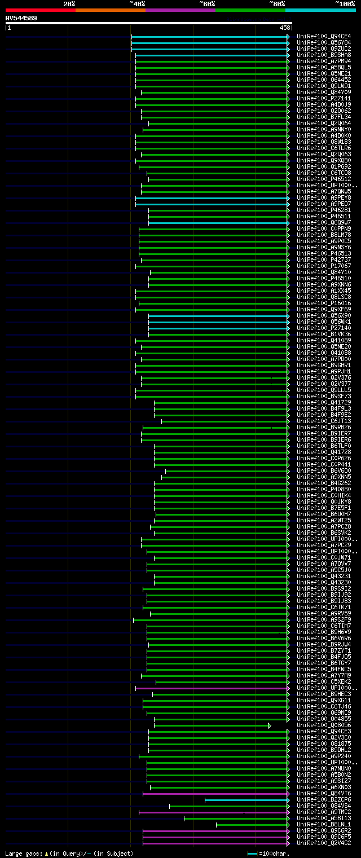361x858 pixels.
Task: Select the UniRef100_P16016 label
Action: (x=324, y=303)
